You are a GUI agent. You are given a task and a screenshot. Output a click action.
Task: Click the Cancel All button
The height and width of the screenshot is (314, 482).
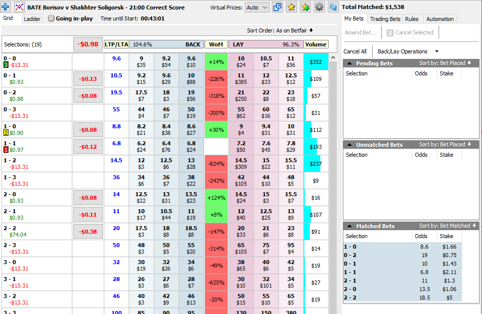pos(355,51)
